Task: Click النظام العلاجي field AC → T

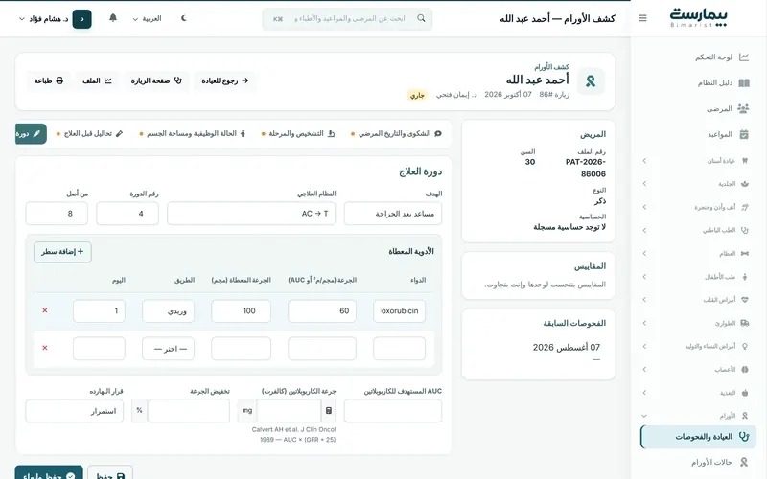Action: pos(251,214)
